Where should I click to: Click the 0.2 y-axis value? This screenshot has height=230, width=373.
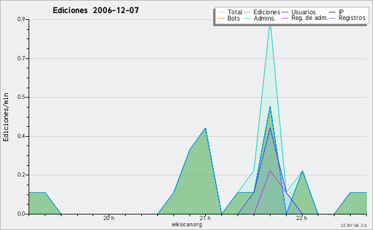click(x=21, y=175)
